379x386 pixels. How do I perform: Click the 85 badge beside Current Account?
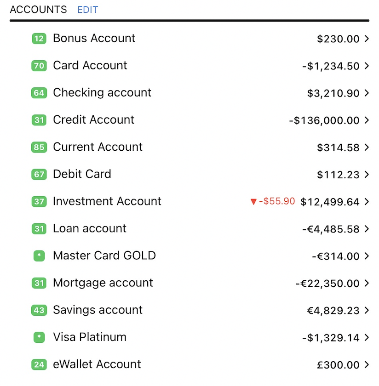pos(39,148)
